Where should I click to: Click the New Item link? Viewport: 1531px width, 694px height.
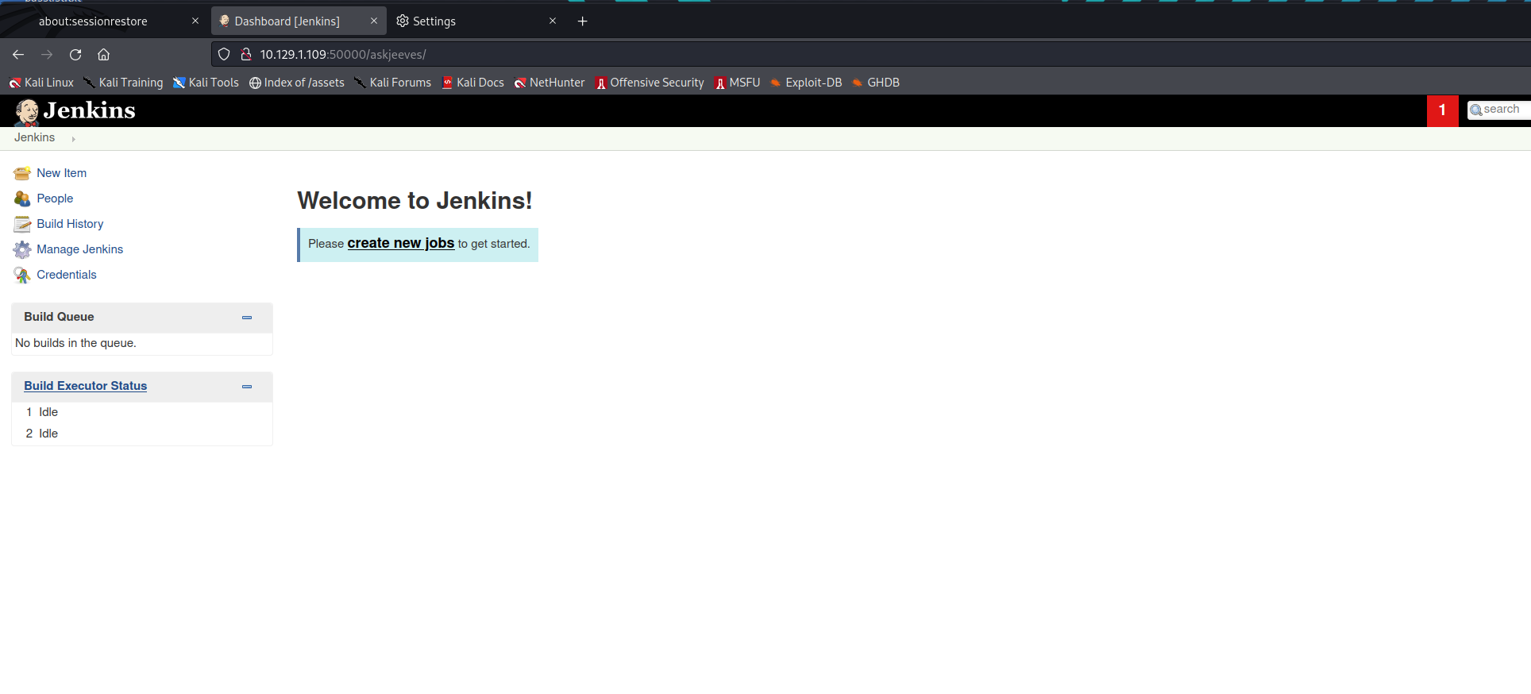[62, 173]
